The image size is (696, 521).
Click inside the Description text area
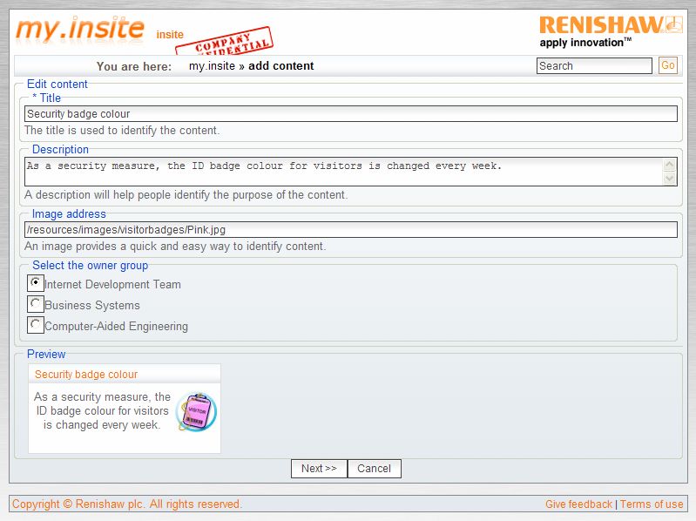tap(344, 172)
